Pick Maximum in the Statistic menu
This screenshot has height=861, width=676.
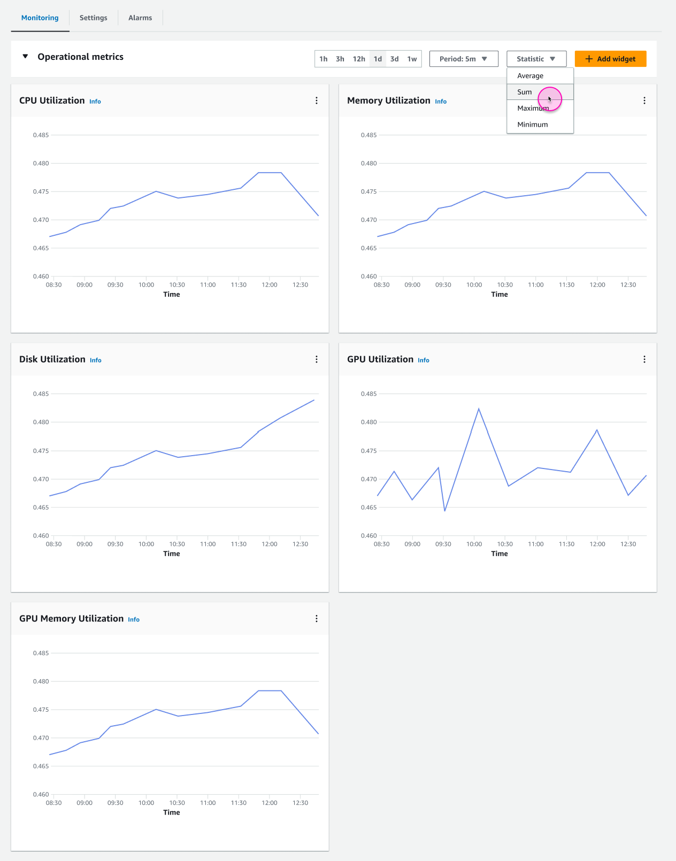click(x=533, y=109)
